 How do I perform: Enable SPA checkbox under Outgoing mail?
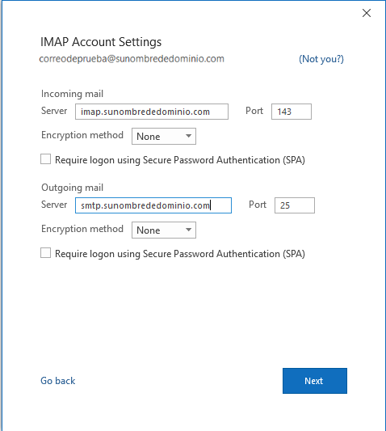(45, 253)
